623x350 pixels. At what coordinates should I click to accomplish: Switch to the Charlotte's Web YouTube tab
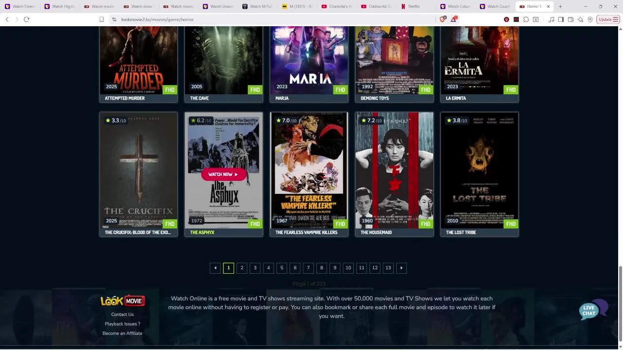[336, 6]
